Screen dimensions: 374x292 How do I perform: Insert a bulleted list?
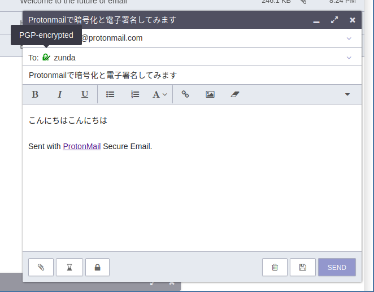(x=110, y=94)
